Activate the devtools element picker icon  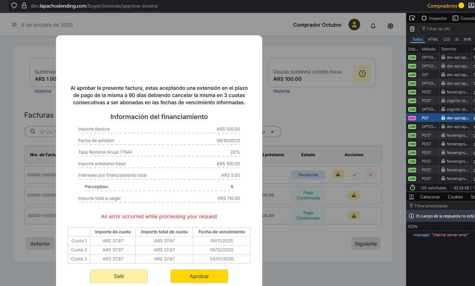412,18
